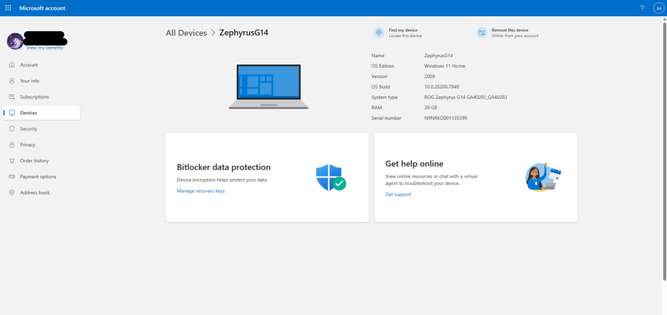Click the Microsoft account header title

(42, 8)
